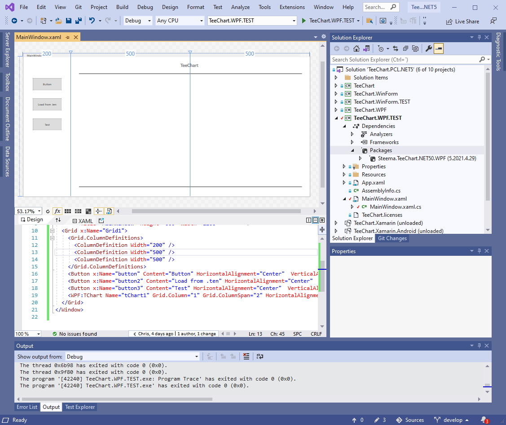Clear all output in Output window
The width and height of the screenshot is (506, 425).
click(246, 356)
